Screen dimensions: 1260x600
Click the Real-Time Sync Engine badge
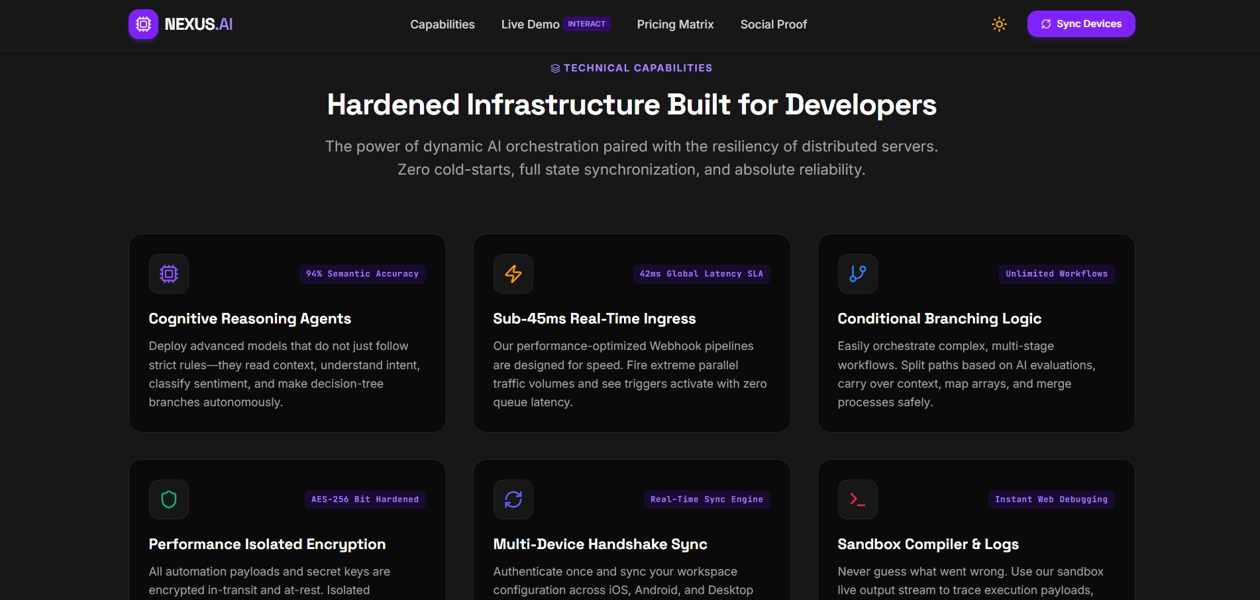click(707, 499)
